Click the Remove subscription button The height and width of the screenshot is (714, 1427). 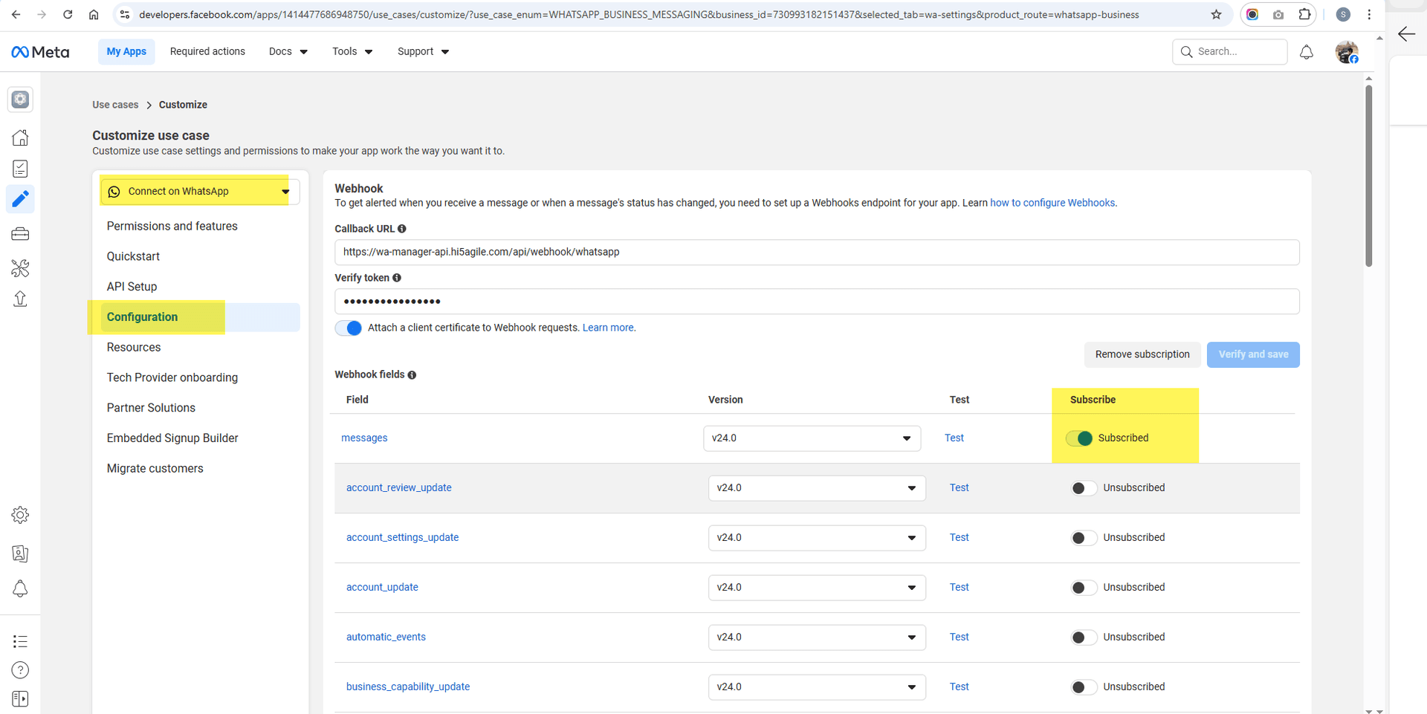point(1142,354)
